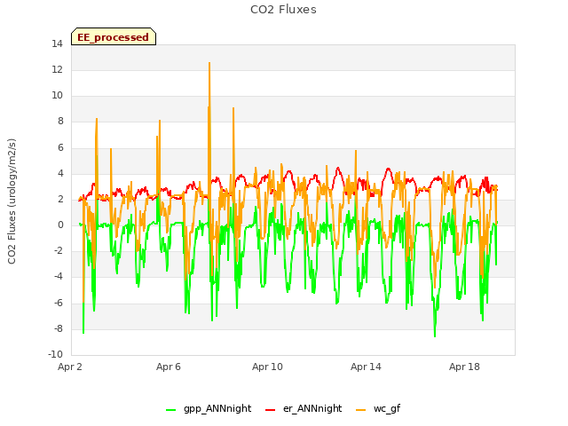Click the vertical axis title CO2 Fluxes (urology/m2/s)
The image size is (568, 426).
(x=12, y=201)
